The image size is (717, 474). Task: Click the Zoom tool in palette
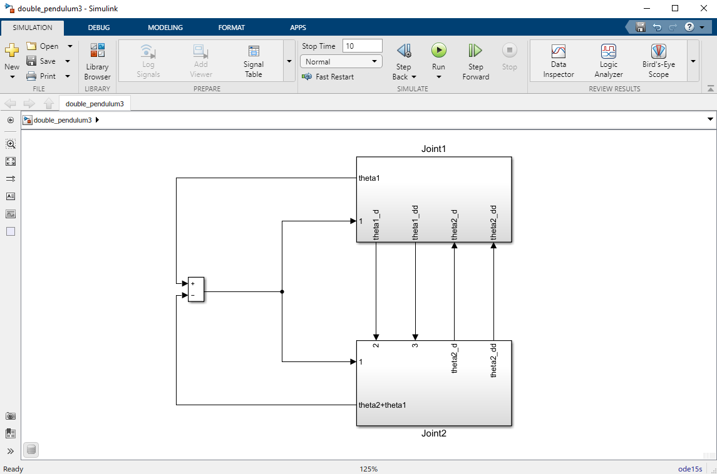(11, 144)
